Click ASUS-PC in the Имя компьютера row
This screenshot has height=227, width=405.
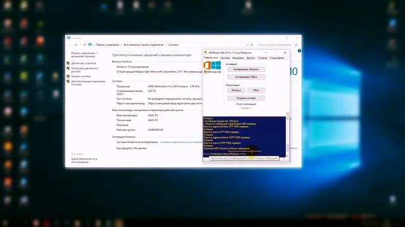[153, 115]
